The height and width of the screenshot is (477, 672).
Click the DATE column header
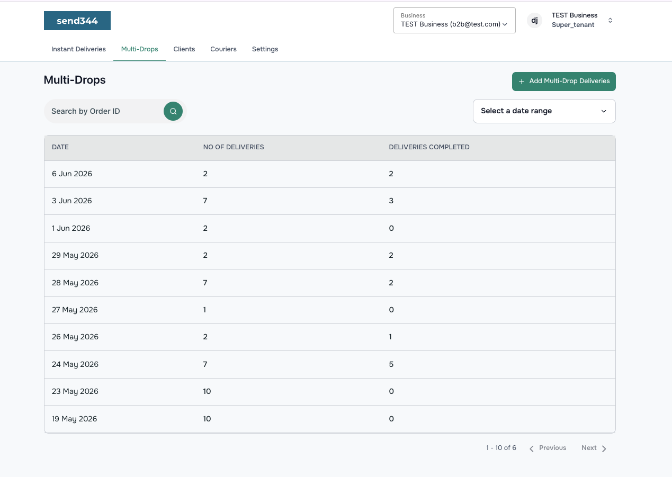[x=60, y=147]
